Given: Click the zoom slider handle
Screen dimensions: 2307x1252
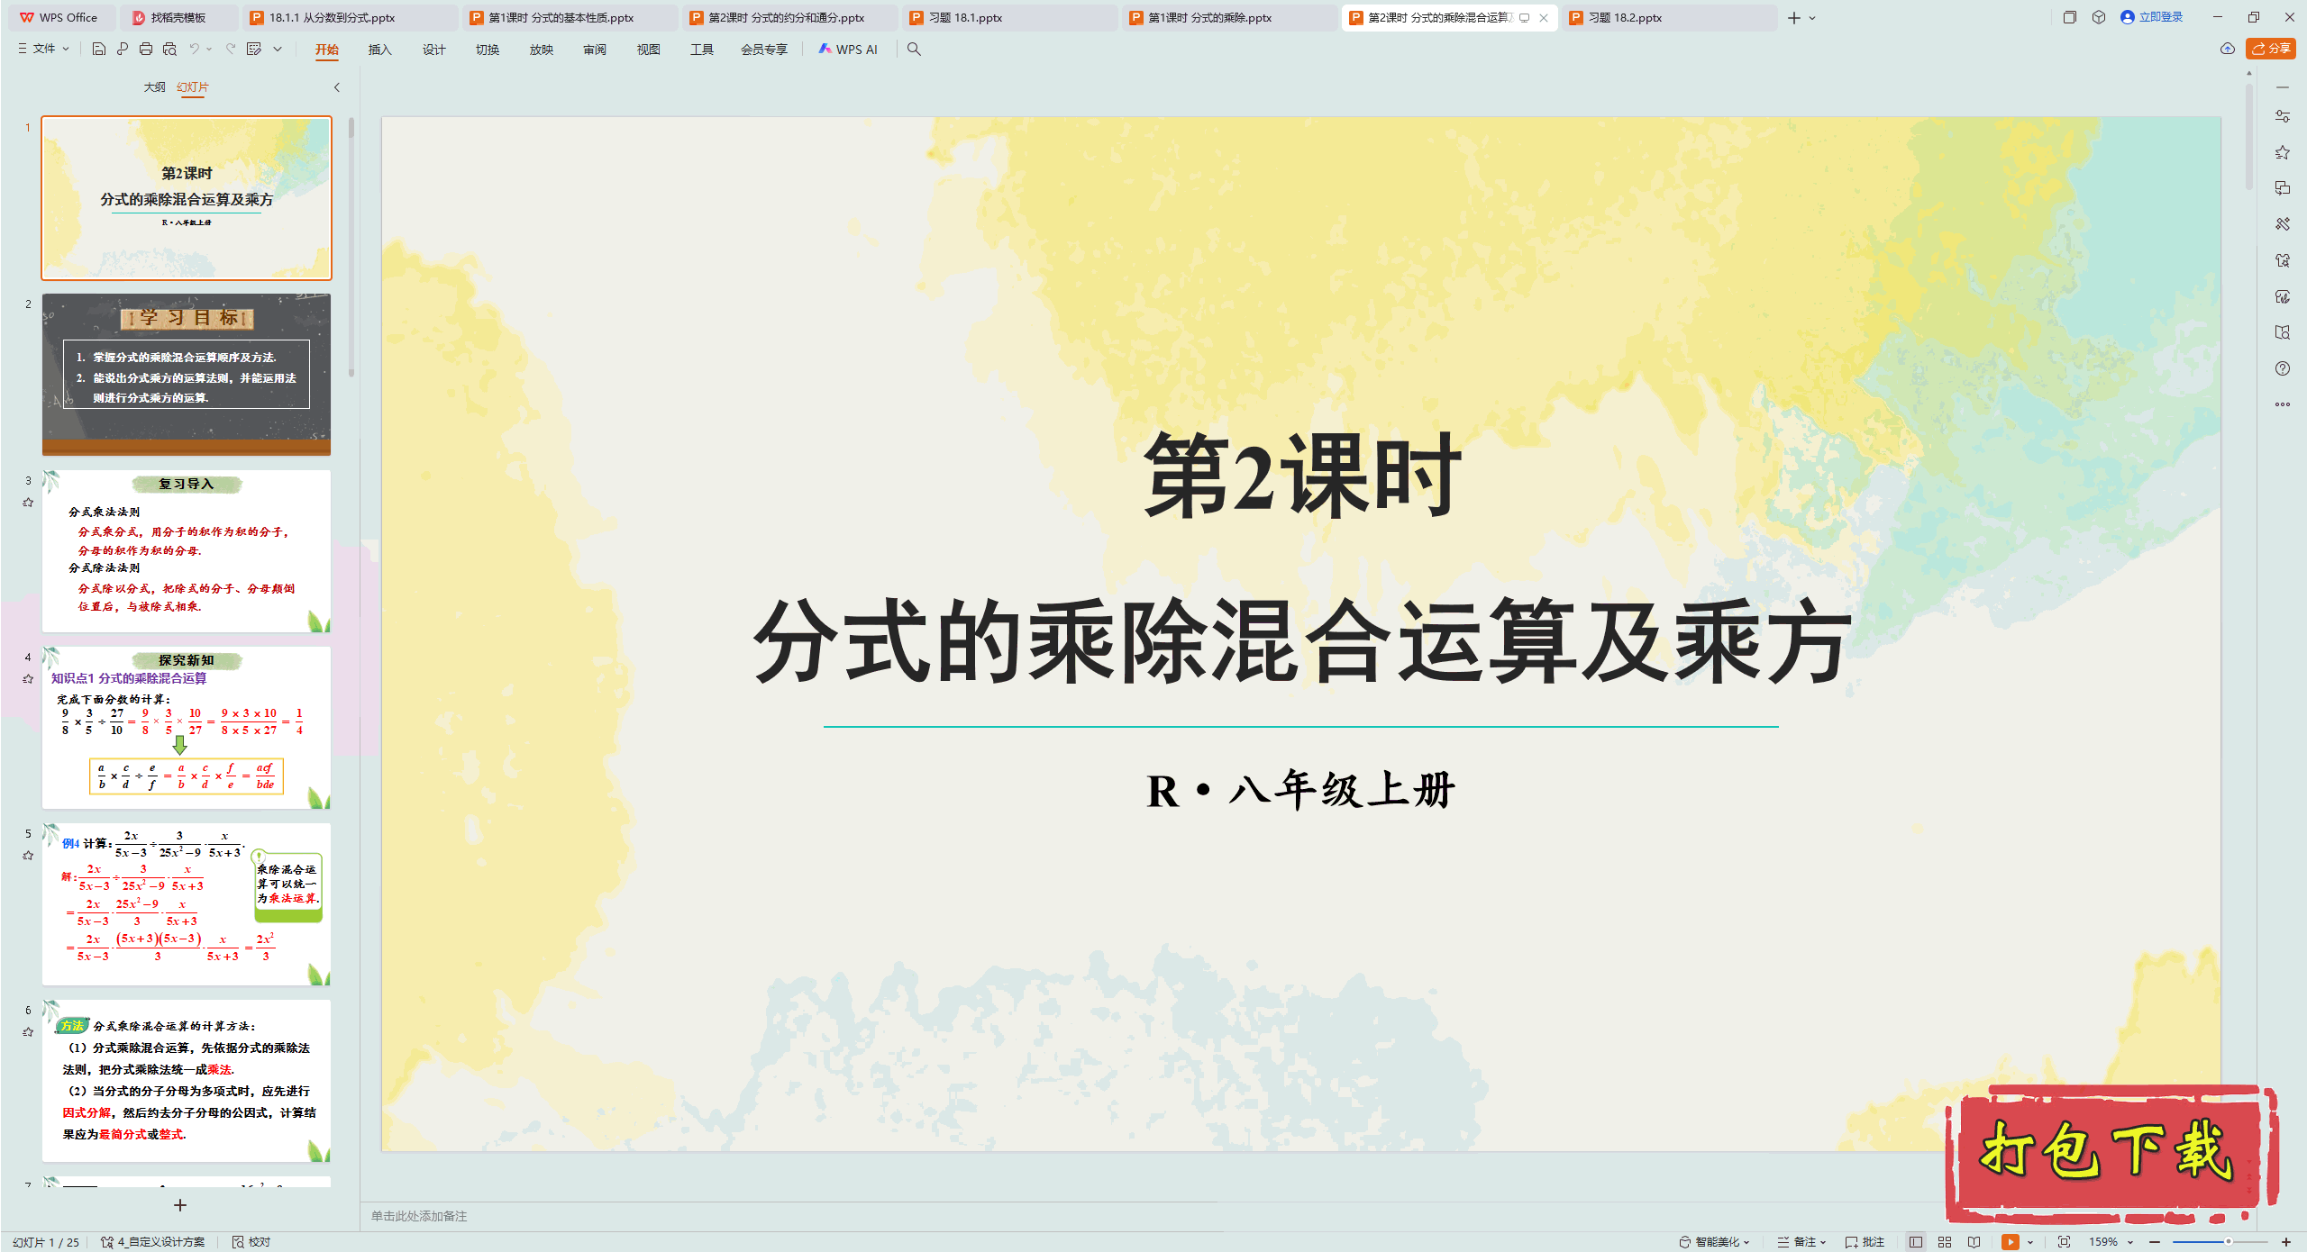Looking at the screenshot, I should coord(2229,1242).
